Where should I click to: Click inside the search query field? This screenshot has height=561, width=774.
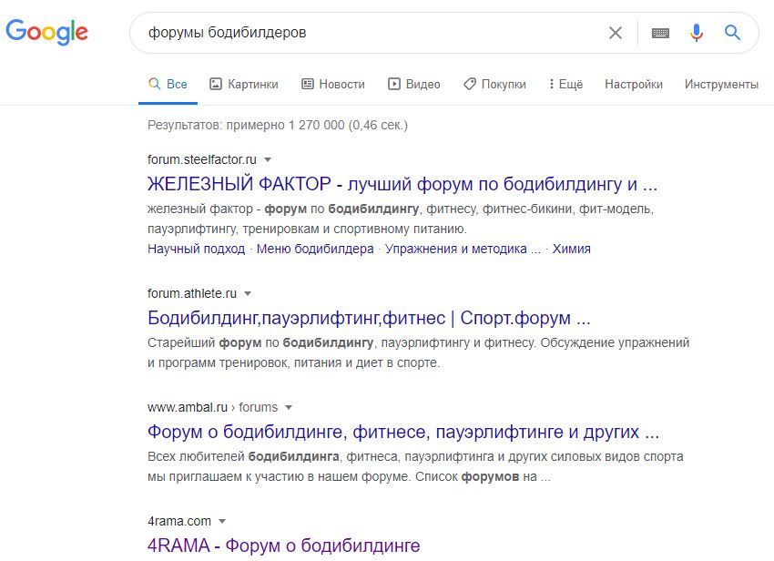[364, 33]
